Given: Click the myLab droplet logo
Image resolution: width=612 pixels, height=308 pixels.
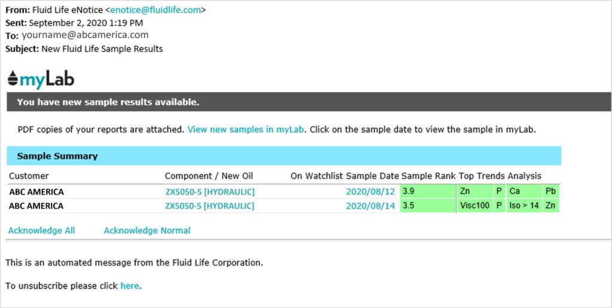Looking at the screenshot, I should 41,79.
